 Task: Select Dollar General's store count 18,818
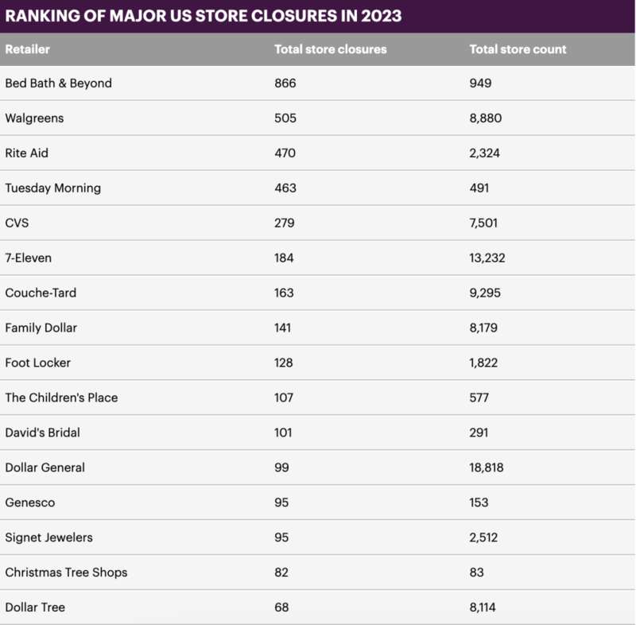tap(487, 468)
